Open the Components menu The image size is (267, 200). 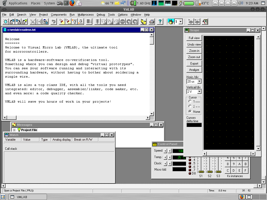59,15
